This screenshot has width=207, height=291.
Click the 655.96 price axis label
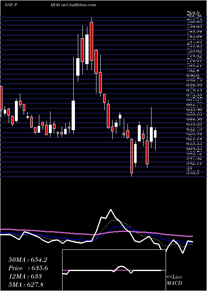pos(194,110)
